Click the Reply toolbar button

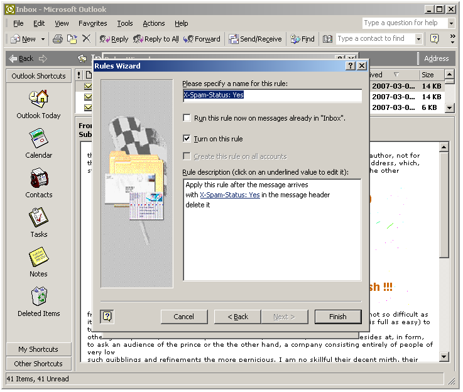point(114,39)
